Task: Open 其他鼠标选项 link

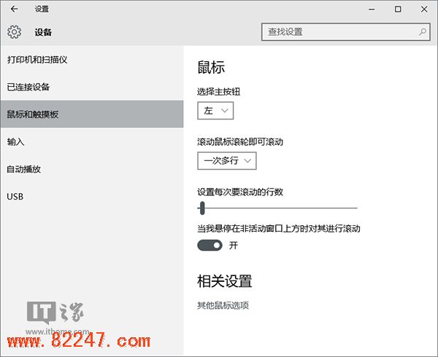Action: 223,305
